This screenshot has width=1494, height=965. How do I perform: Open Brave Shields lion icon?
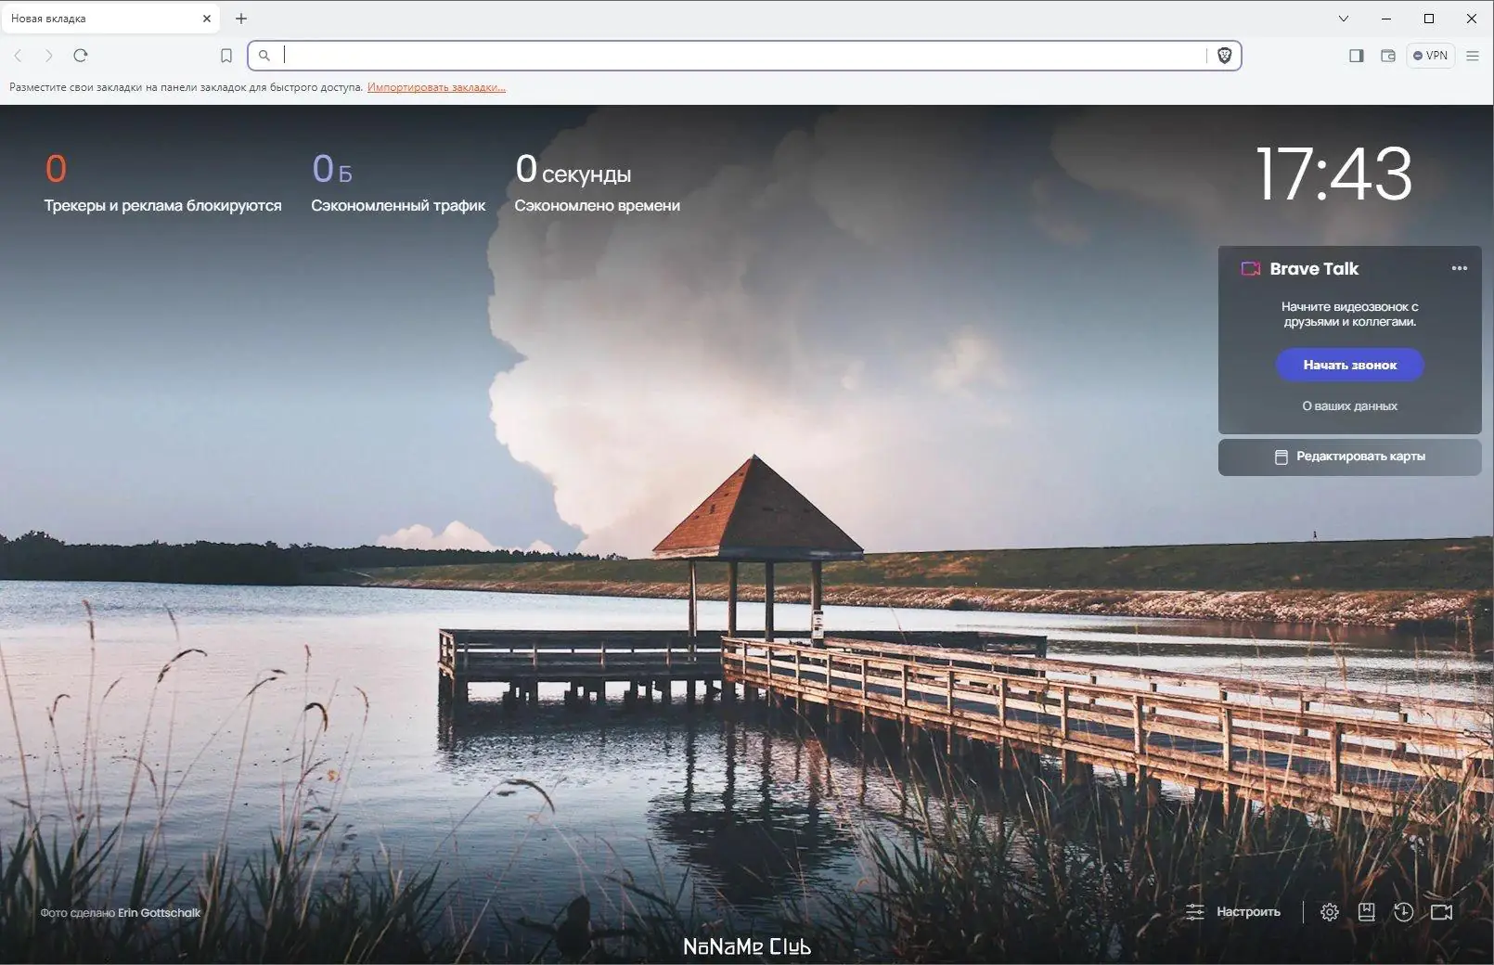(1224, 56)
